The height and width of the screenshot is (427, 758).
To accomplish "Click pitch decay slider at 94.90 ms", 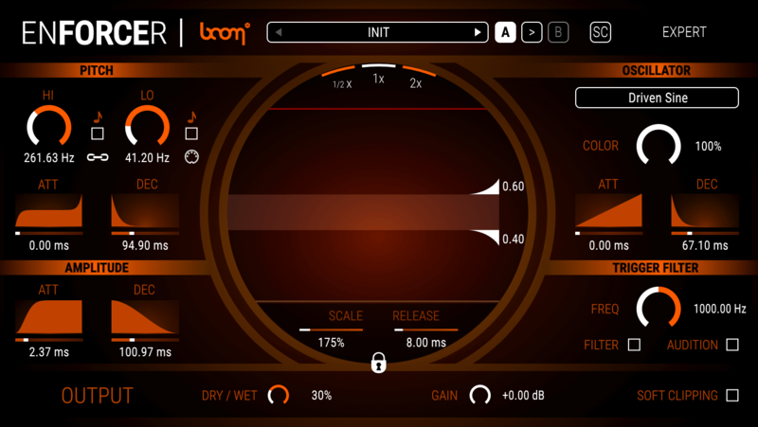I will click(x=145, y=233).
